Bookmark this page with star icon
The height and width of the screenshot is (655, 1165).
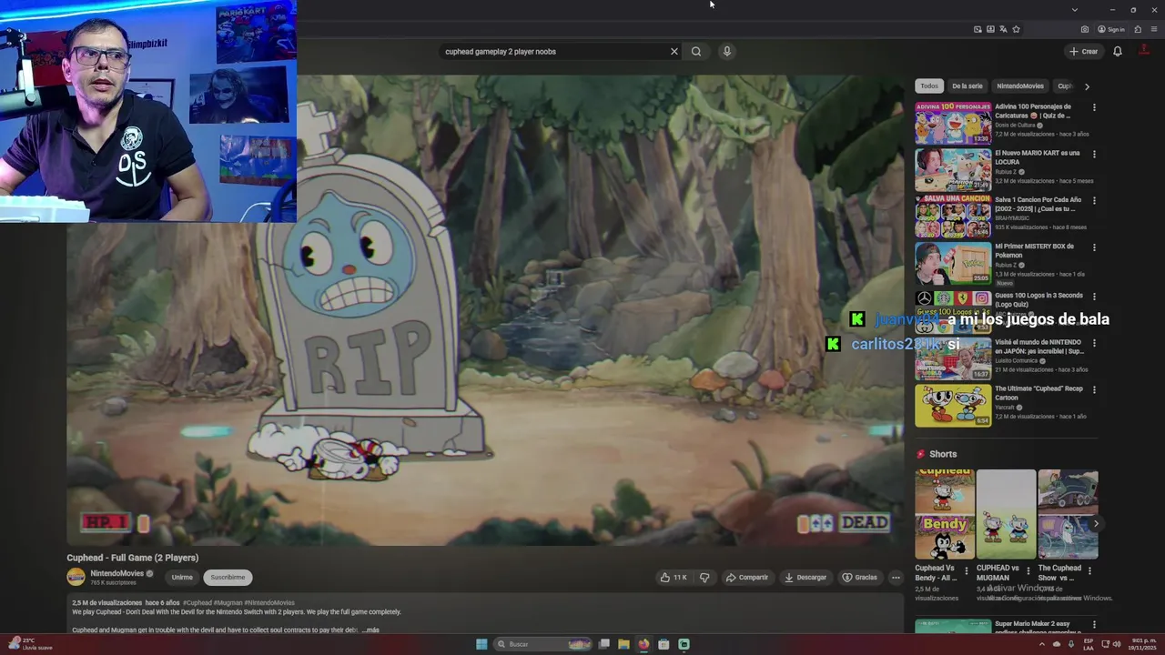[1016, 29]
